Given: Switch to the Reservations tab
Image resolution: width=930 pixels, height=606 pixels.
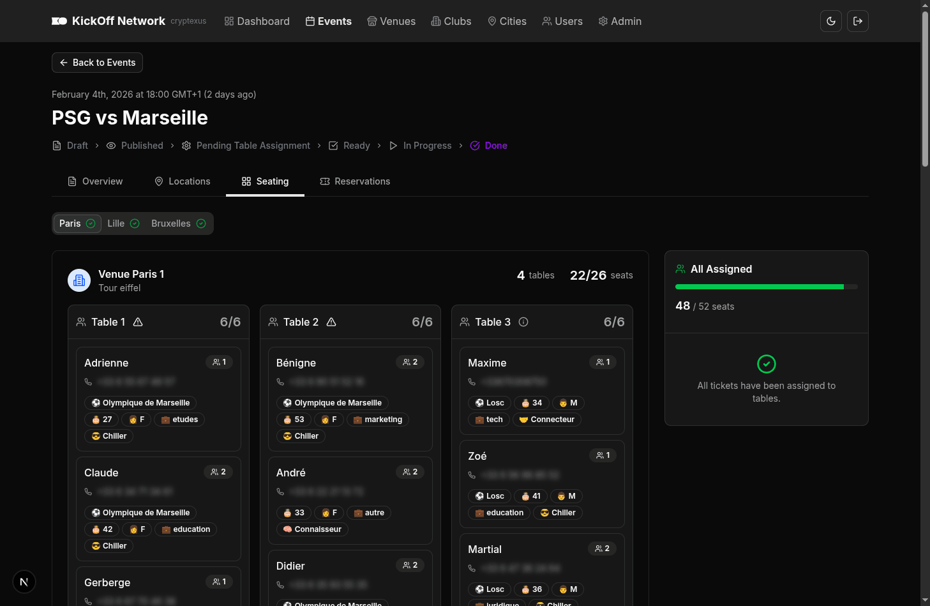Looking at the screenshot, I should [x=355, y=181].
